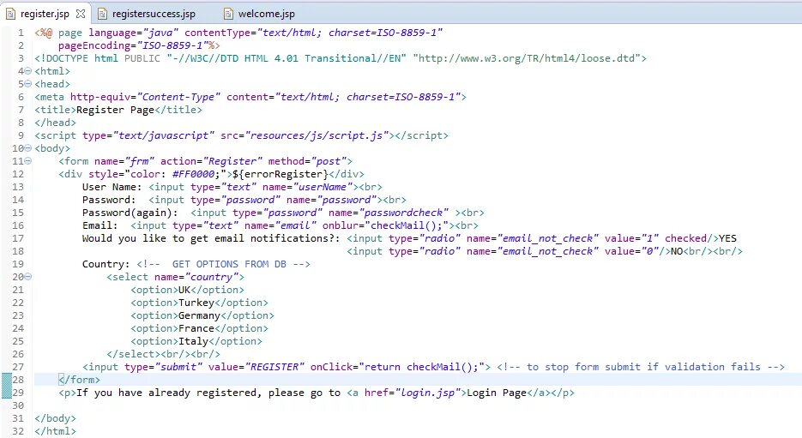Click the registersuccess.jsp file icon
Screen dimensions: 802x438
click(x=102, y=14)
